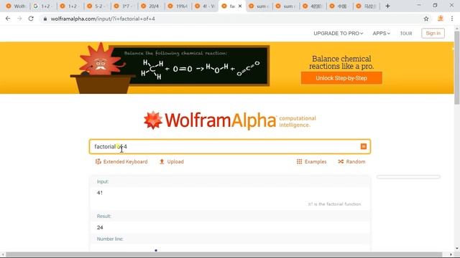Click the 'Result:' label
This screenshot has height=258, width=460.
coord(103,216)
